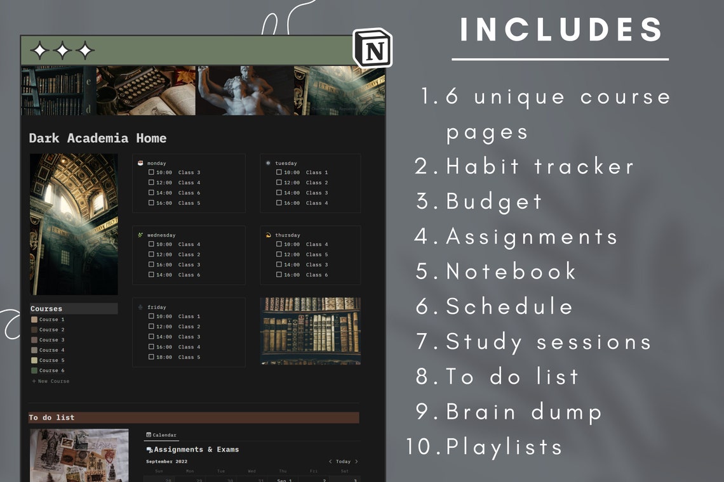Go to next month with right chevron

(x=356, y=461)
